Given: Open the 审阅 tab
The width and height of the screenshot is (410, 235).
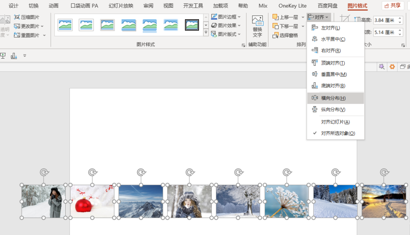Looking at the screenshot, I should 148,5.
